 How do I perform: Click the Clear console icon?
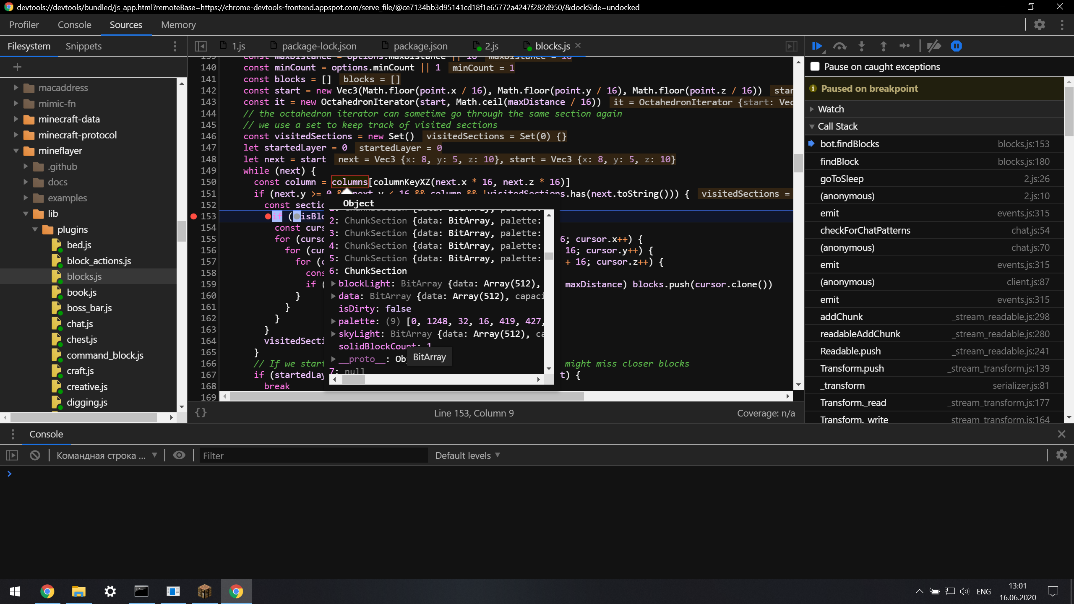tap(35, 455)
